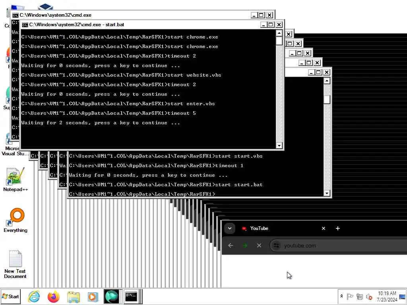Select the teal swirl app taskbar icon
The height and width of the screenshot is (305, 407).
click(111, 296)
